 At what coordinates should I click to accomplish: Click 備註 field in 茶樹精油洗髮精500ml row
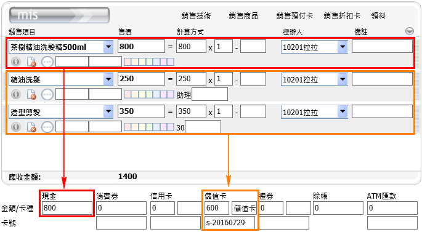tap(382, 46)
